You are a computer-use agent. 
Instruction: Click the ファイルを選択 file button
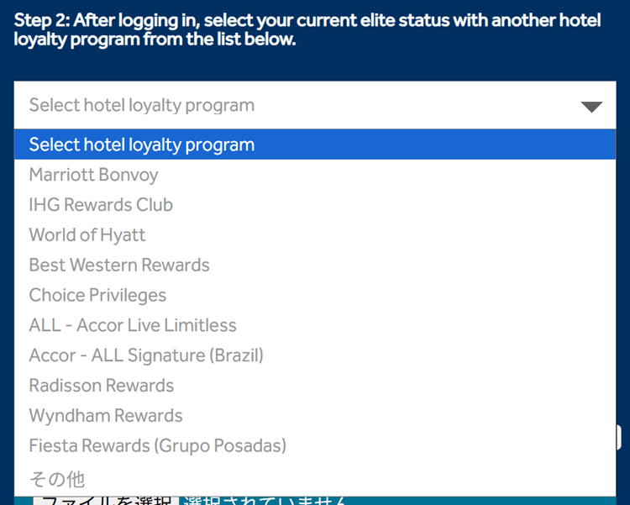[106, 501]
